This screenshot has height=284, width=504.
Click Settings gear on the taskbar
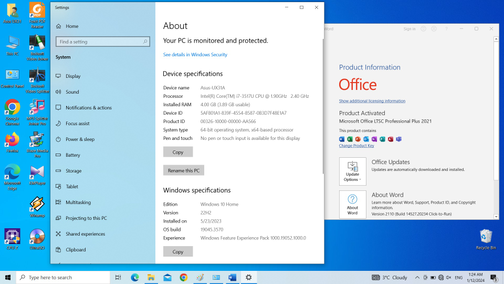(x=249, y=277)
